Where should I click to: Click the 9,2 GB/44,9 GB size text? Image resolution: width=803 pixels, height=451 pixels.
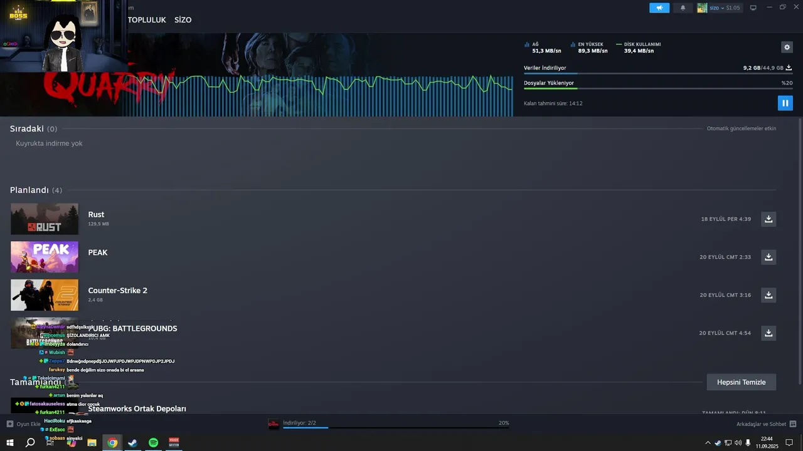[x=763, y=68]
